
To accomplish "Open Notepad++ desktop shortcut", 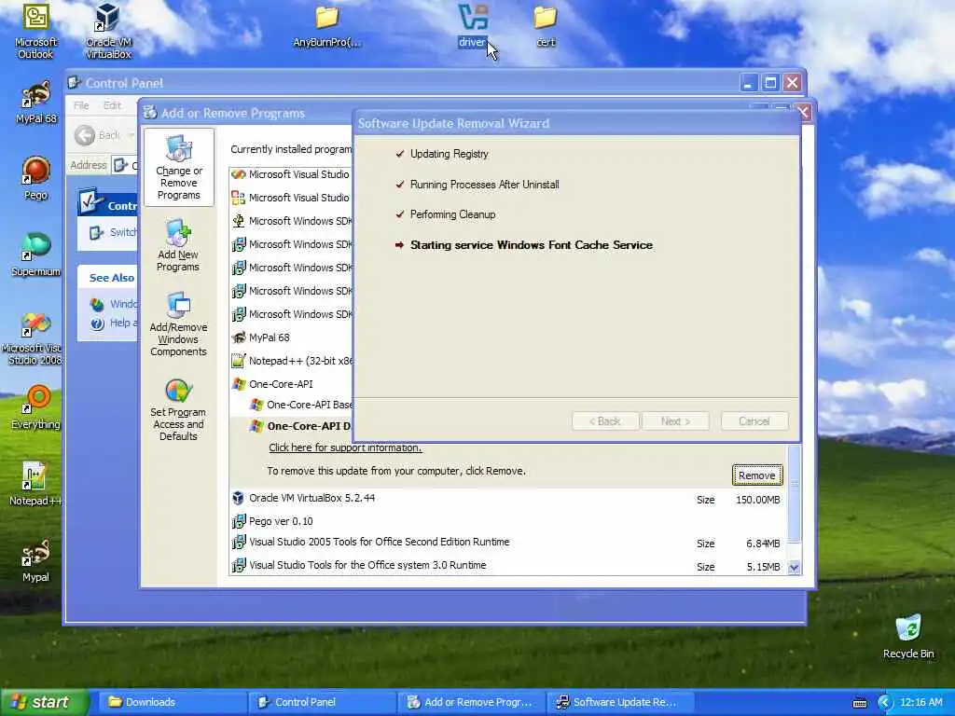I will click(36, 484).
